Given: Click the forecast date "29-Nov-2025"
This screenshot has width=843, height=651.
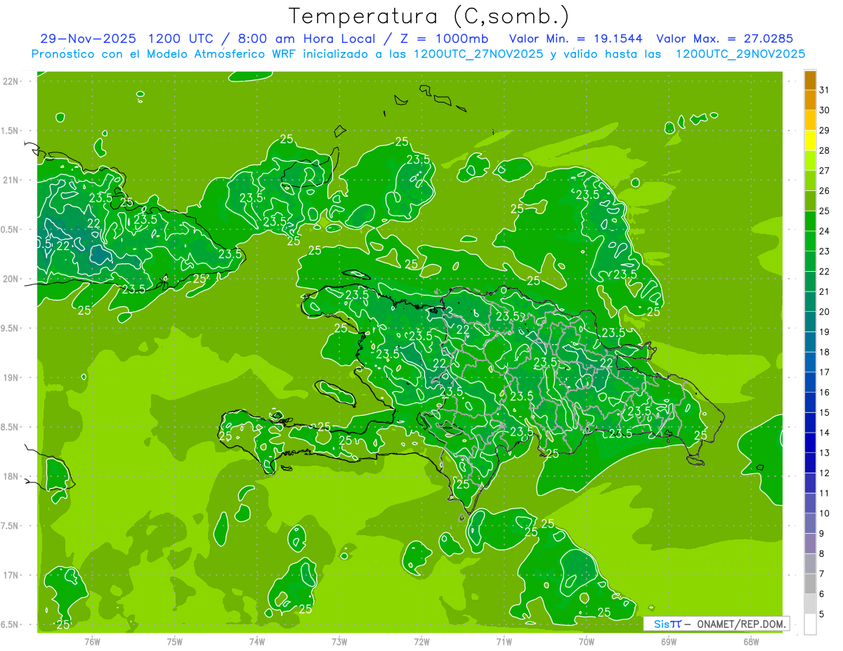Looking at the screenshot, I should click(x=87, y=39).
